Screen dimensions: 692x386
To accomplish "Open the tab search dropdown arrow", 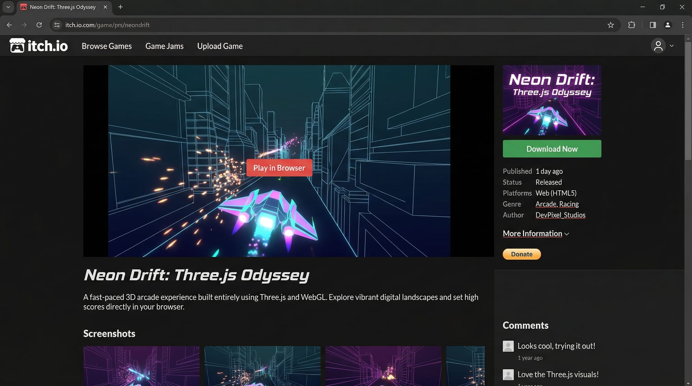I will [8, 7].
